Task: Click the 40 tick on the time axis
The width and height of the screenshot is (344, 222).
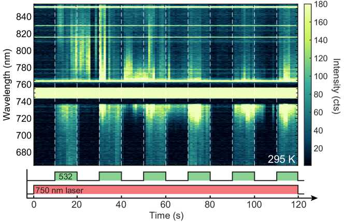Action: pos(121,205)
